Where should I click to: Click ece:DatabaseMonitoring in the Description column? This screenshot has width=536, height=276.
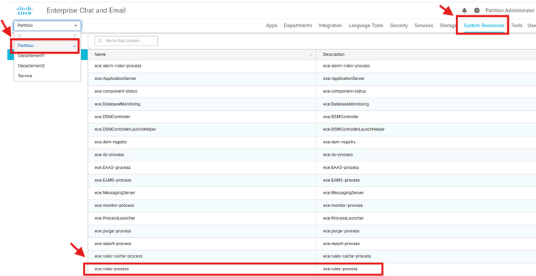click(x=346, y=103)
